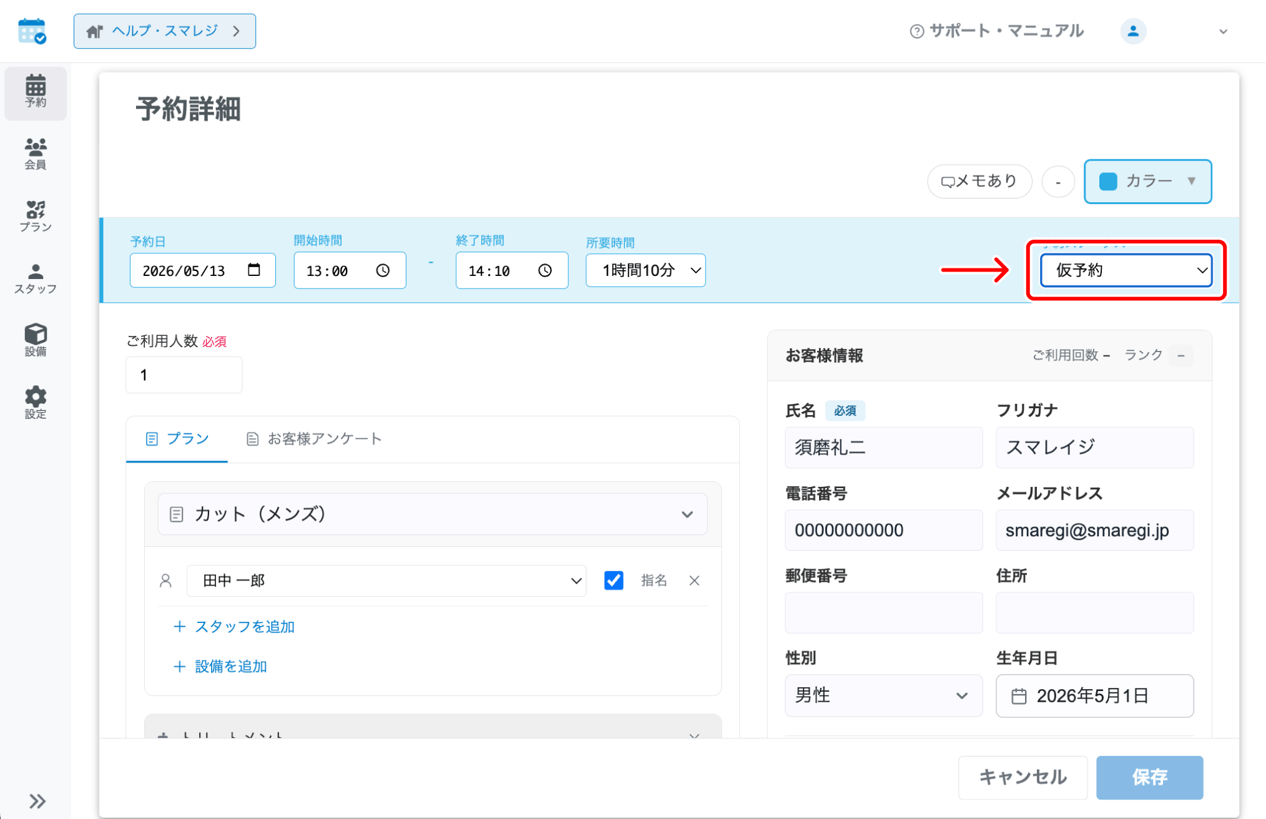1266x819 pixels.
Task: Open the プラン sidebar icon
Action: tap(36, 216)
